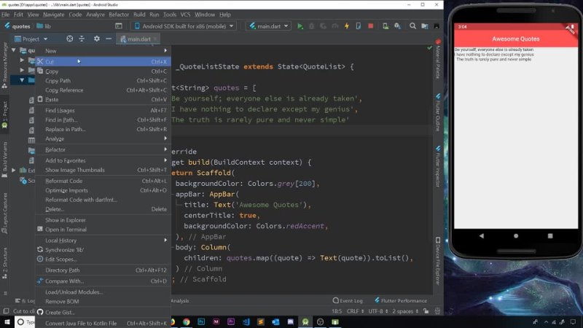Image resolution: width=583 pixels, height=328 pixels.
Task: Open the Build menu in menu bar
Action: (x=139, y=15)
